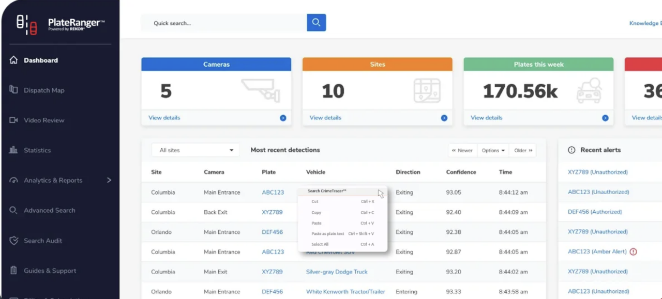Expand the Analytics & Reports submenu chevron

(109, 180)
